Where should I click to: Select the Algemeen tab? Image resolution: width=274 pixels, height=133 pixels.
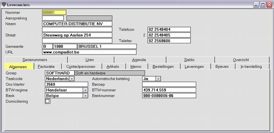19,66
